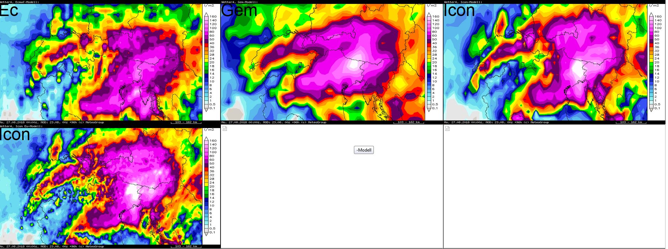Click the -Modell button

pyautogui.click(x=364, y=150)
